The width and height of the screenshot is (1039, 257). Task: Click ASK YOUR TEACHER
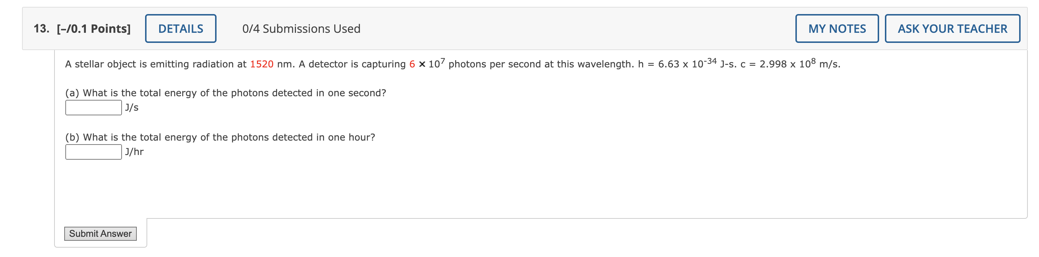[x=952, y=28]
